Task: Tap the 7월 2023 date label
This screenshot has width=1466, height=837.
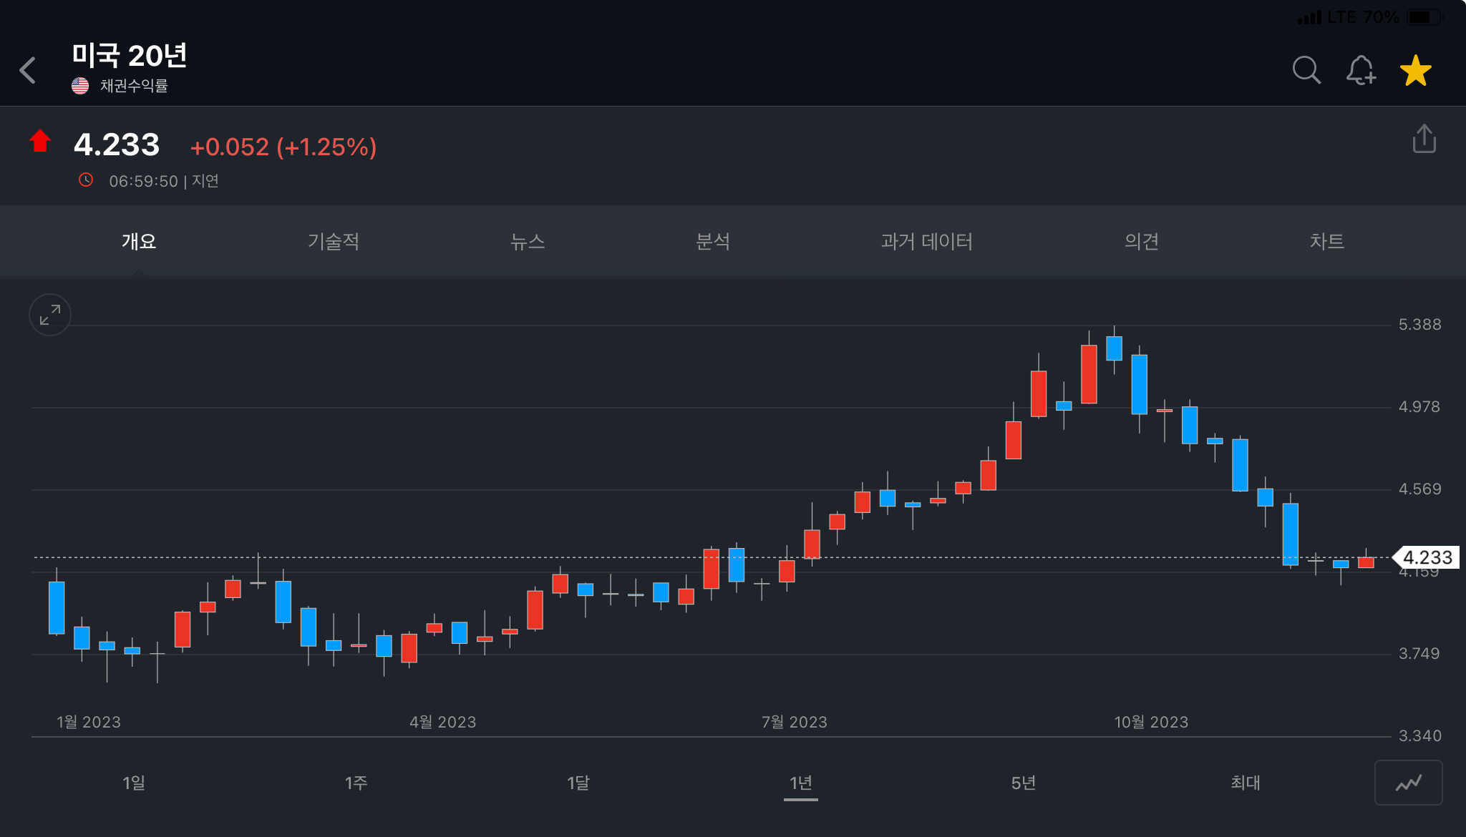Action: click(795, 723)
